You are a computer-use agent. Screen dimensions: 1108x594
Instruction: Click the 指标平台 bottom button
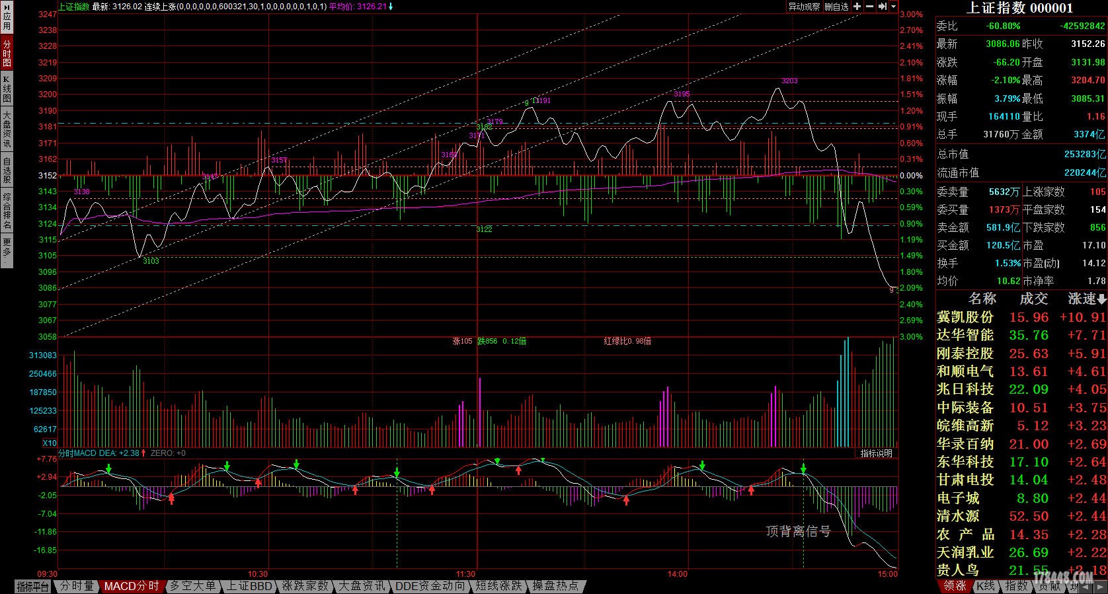pos(32,586)
